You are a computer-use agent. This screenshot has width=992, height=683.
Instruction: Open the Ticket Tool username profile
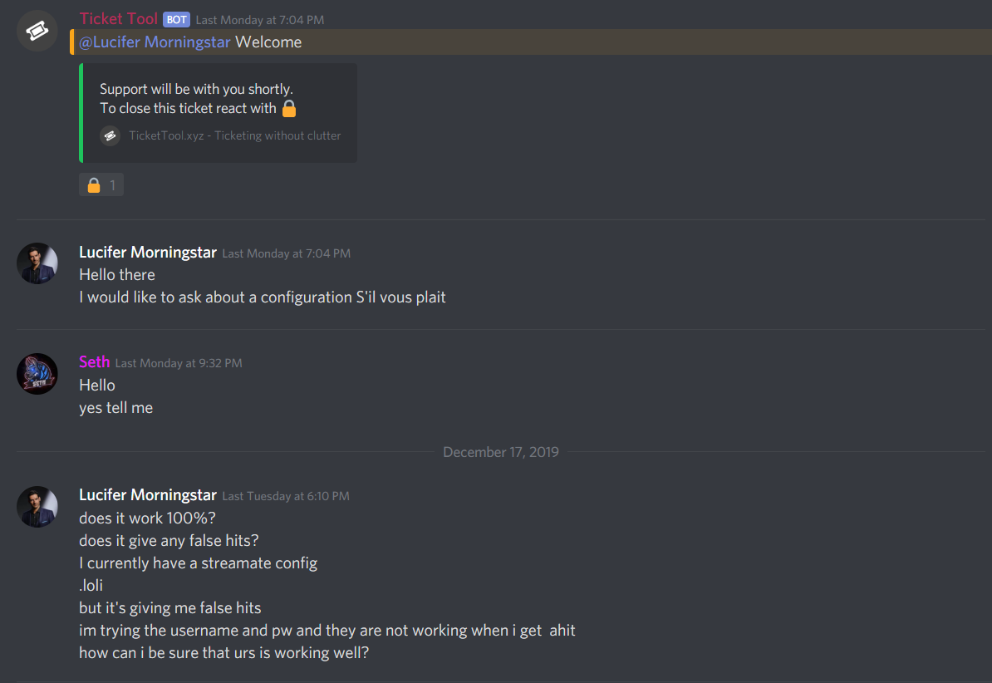[x=118, y=19]
